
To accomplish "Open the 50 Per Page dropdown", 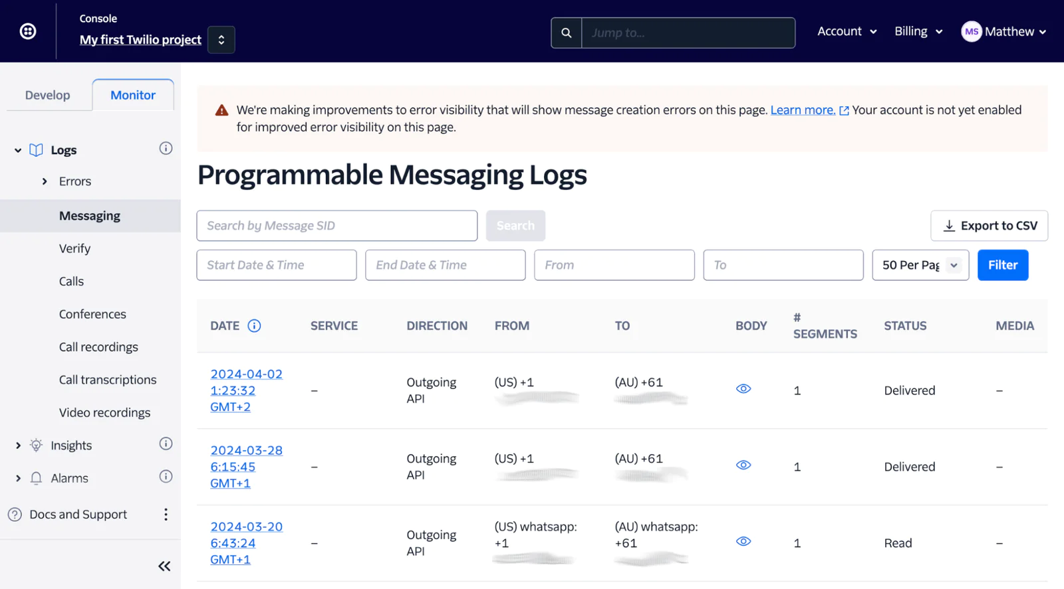I will tap(920, 265).
